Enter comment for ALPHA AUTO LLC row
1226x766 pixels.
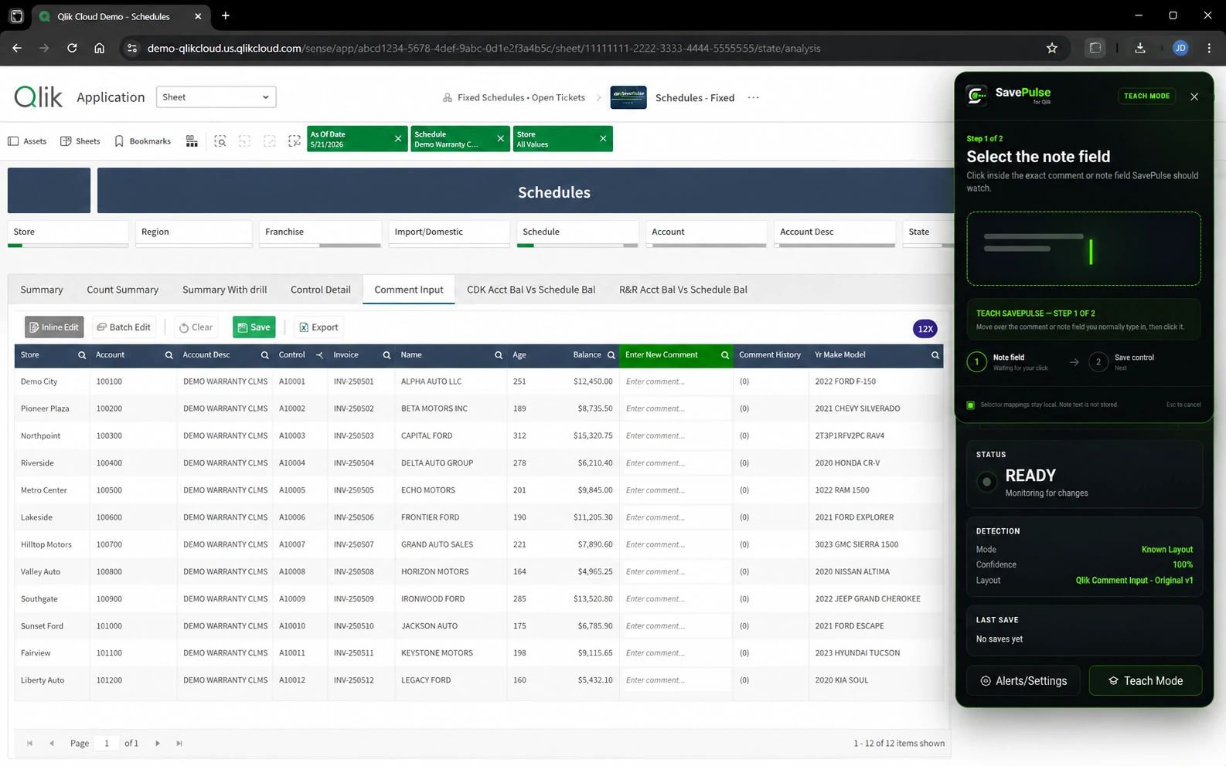pos(676,381)
